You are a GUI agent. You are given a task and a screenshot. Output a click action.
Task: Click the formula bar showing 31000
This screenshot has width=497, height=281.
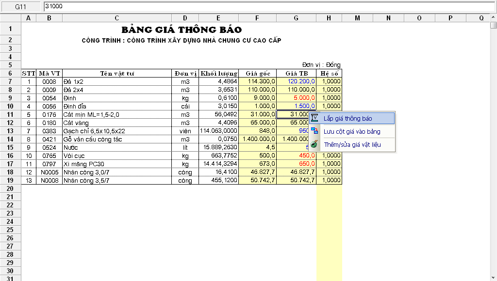[x=267, y=7]
